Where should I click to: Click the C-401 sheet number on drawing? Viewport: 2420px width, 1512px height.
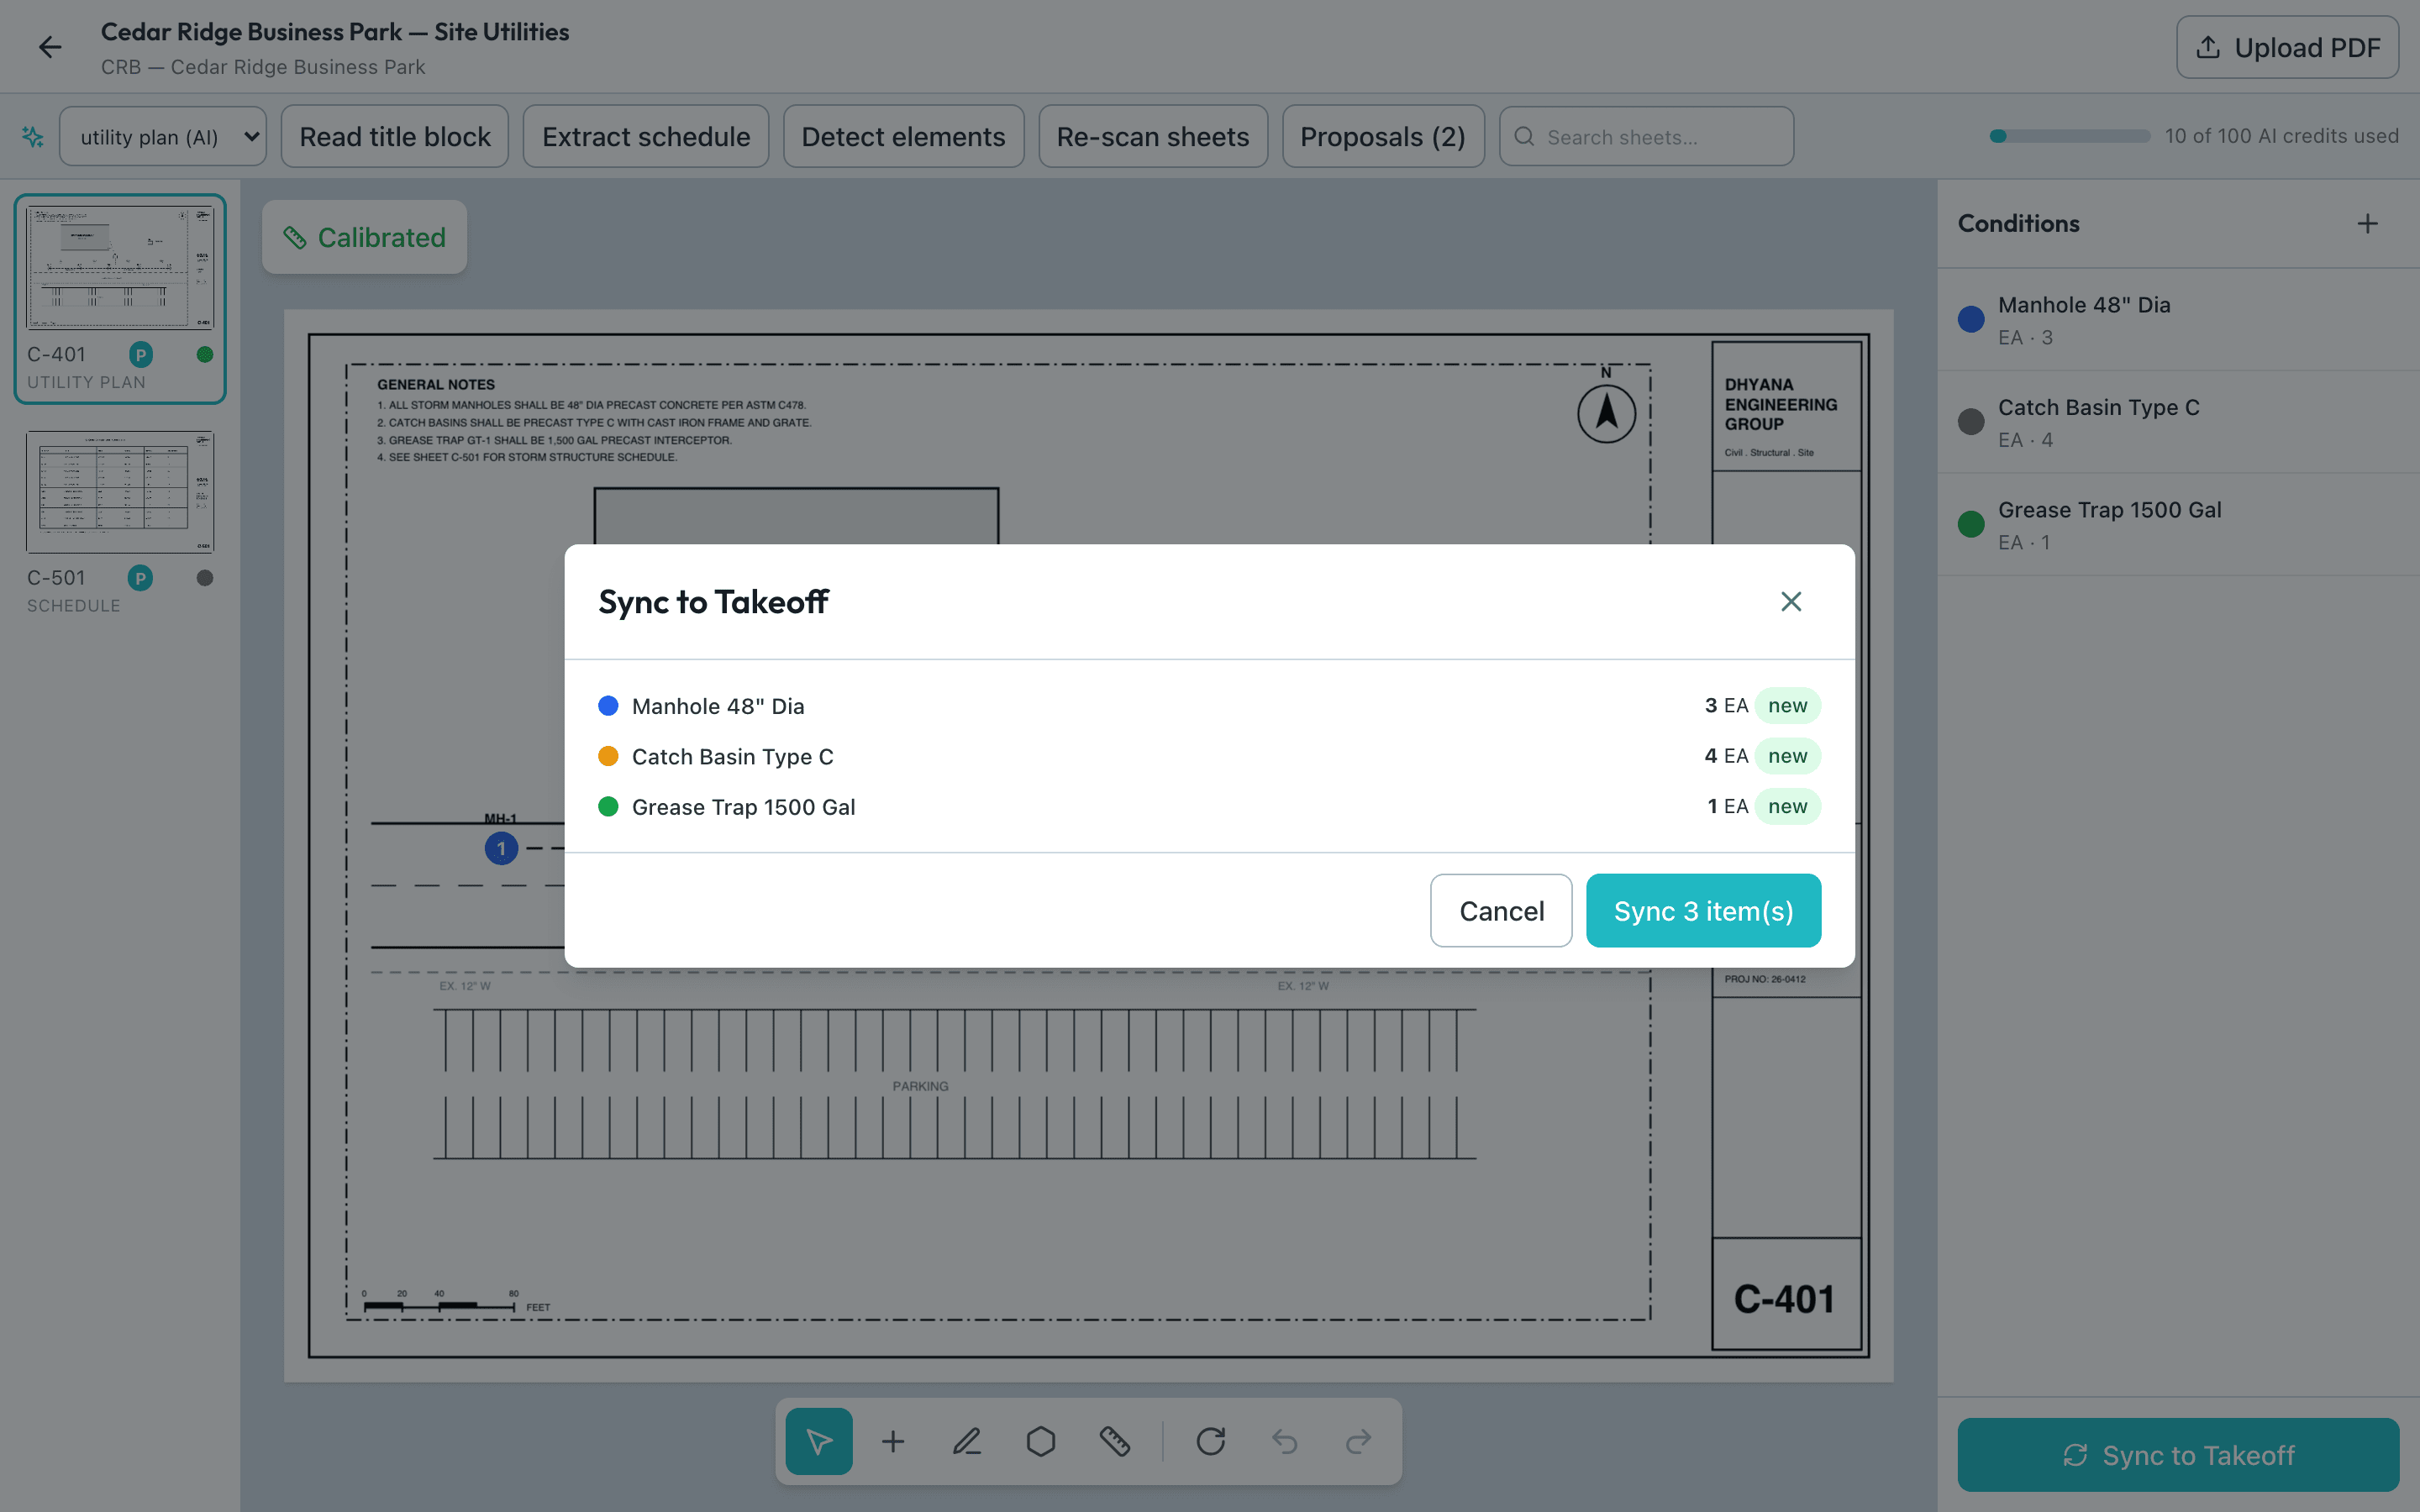1784,1299
